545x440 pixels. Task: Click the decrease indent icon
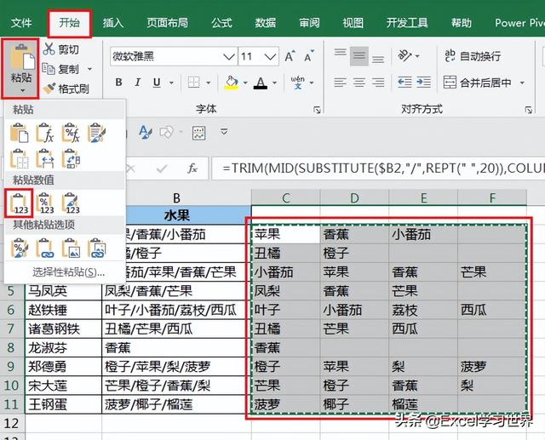pyautogui.click(x=404, y=83)
